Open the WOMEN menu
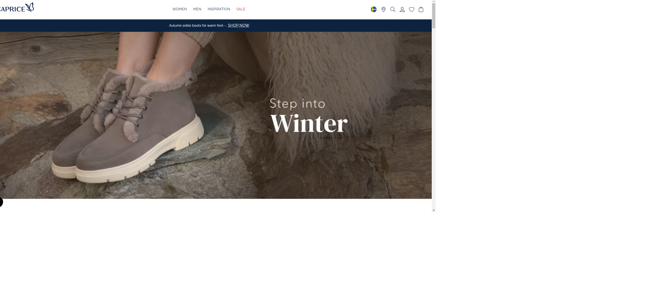 pos(179,9)
